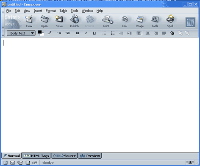The width and height of the screenshot is (200, 166).
Task: Open the Body Text paragraph format dropdown
Action: 21,33
